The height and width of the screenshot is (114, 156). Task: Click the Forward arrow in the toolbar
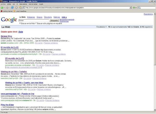pos(7,8)
